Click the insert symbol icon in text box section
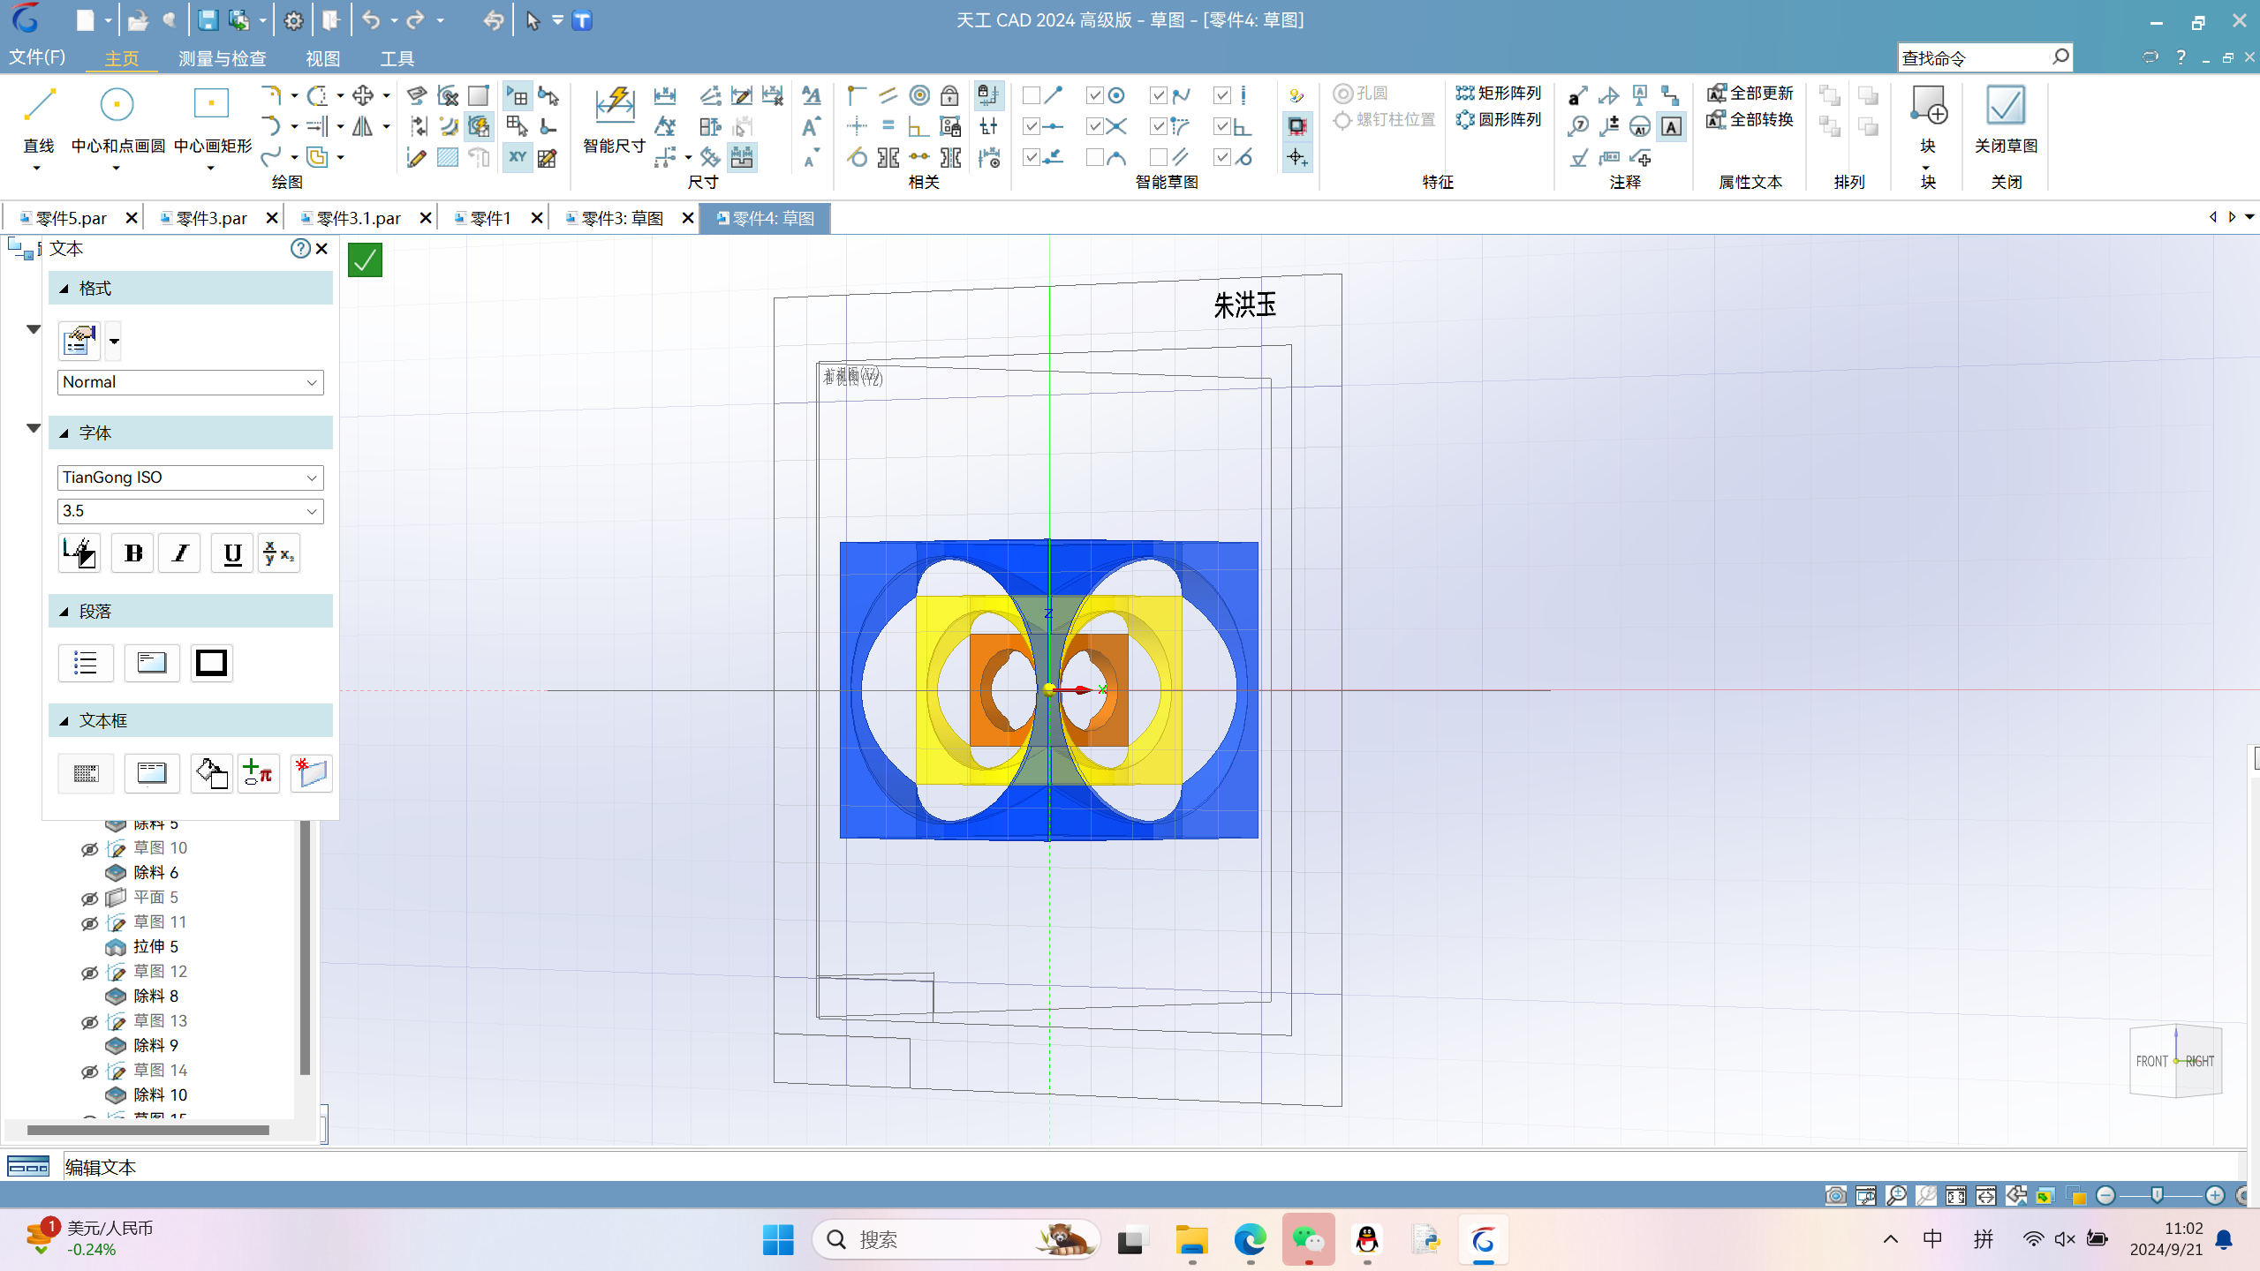Screen dimensions: 2260x1271 pyautogui.click(x=259, y=773)
